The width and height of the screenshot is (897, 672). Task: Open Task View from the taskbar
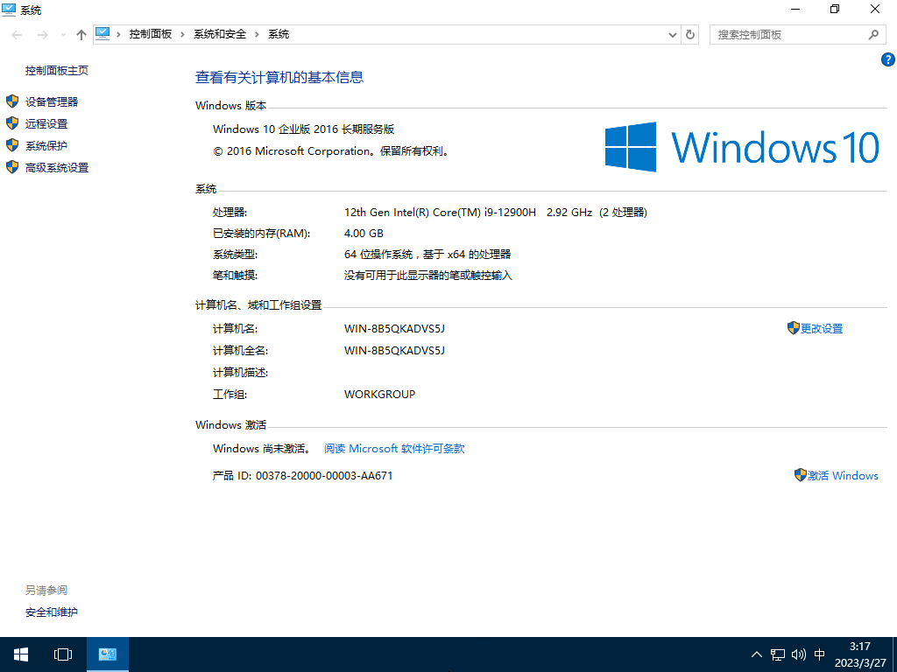pyautogui.click(x=62, y=654)
